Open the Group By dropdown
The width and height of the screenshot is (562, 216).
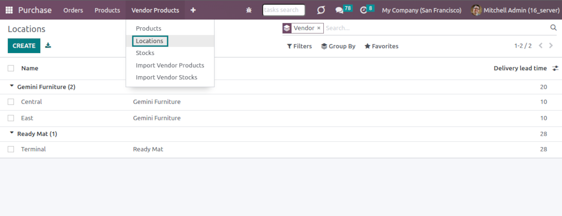click(x=338, y=46)
